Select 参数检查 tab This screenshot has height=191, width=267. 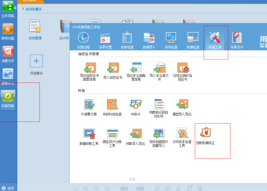127,40
